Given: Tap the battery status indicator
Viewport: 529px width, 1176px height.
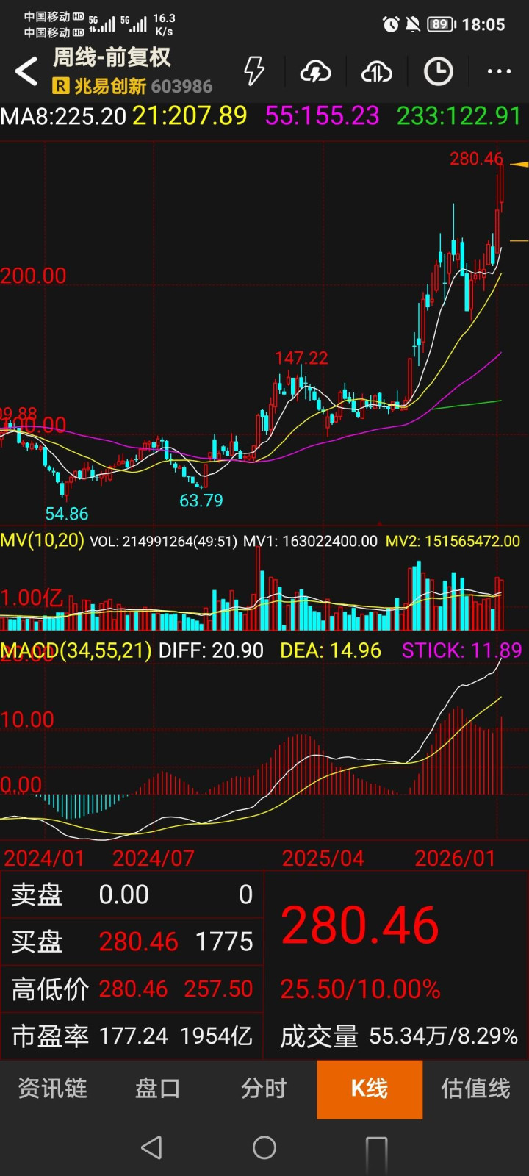Looking at the screenshot, I should click(441, 24).
